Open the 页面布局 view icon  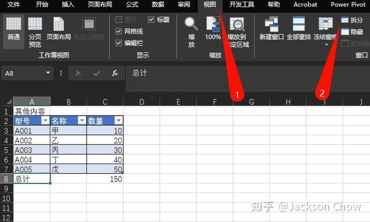[58, 28]
